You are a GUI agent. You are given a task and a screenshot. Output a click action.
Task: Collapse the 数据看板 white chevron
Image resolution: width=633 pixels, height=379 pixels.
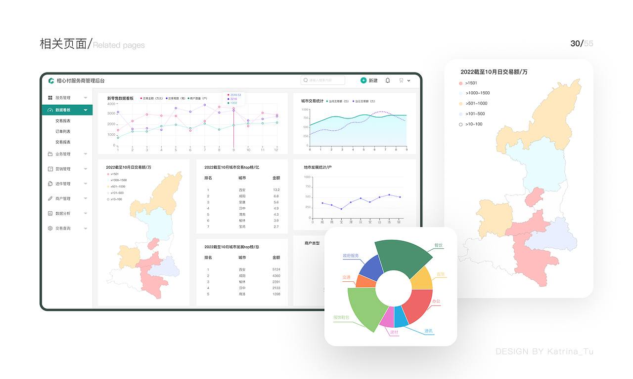pyautogui.click(x=86, y=110)
